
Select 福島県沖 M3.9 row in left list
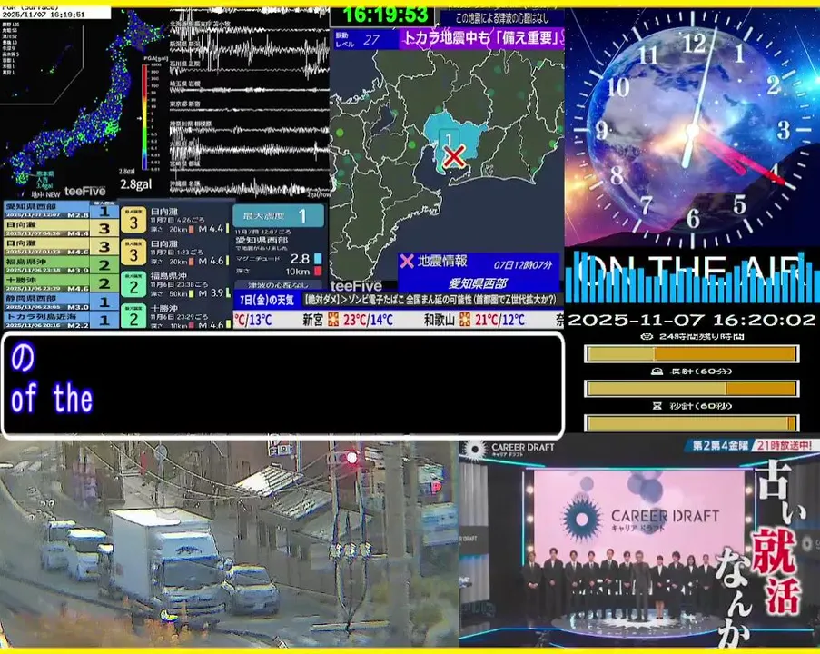pos(61,265)
